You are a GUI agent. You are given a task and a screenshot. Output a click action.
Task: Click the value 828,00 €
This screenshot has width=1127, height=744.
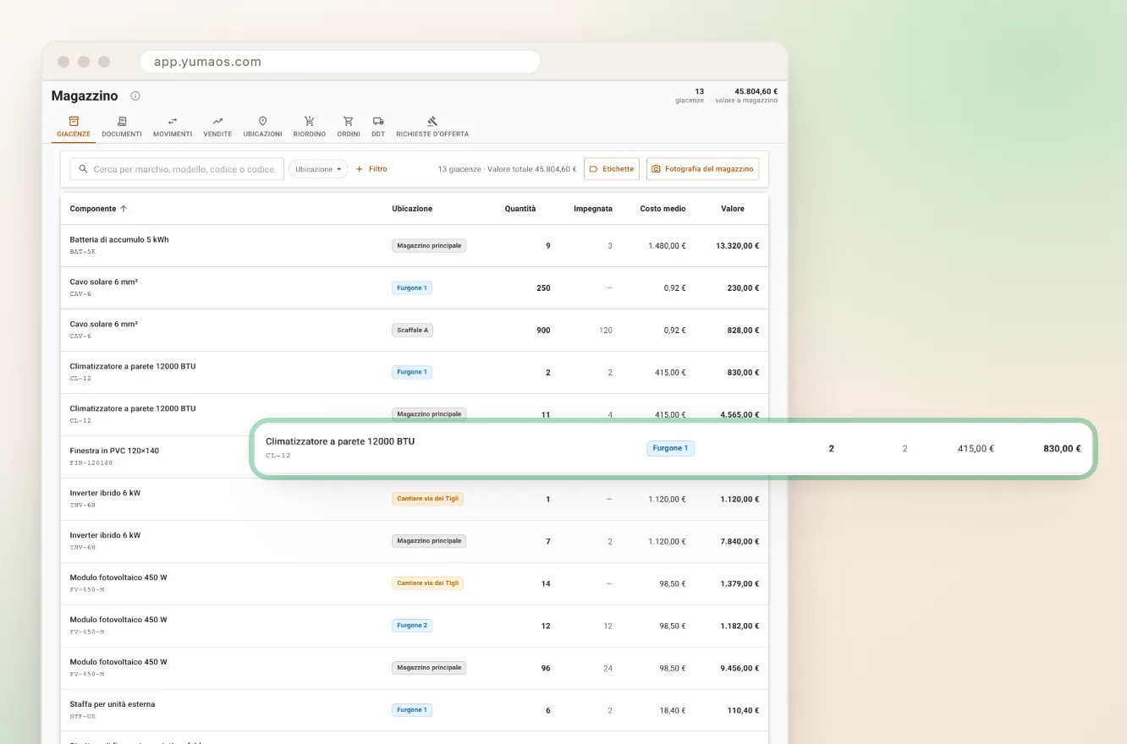pos(743,331)
